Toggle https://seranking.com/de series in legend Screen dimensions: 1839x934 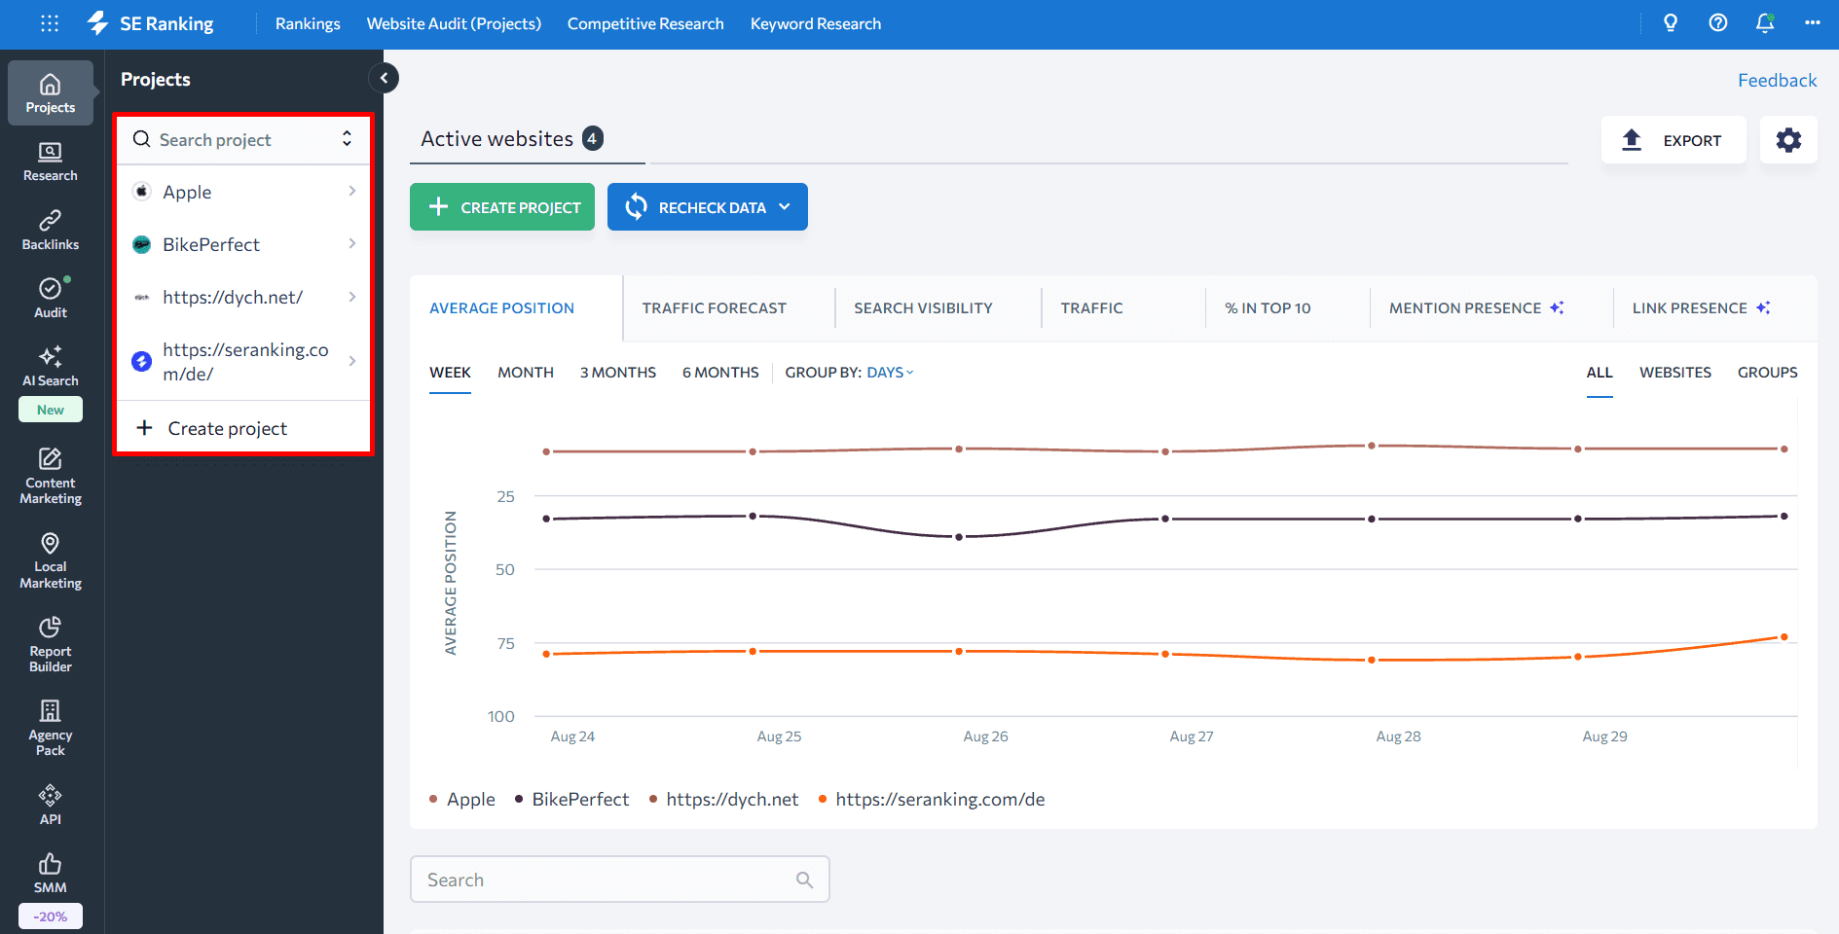coord(932,799)
